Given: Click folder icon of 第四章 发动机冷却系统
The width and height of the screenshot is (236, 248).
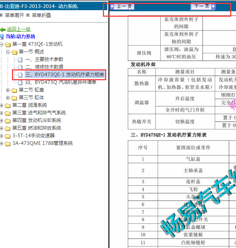Looking at the screenshot, I should tap(8, 121).
